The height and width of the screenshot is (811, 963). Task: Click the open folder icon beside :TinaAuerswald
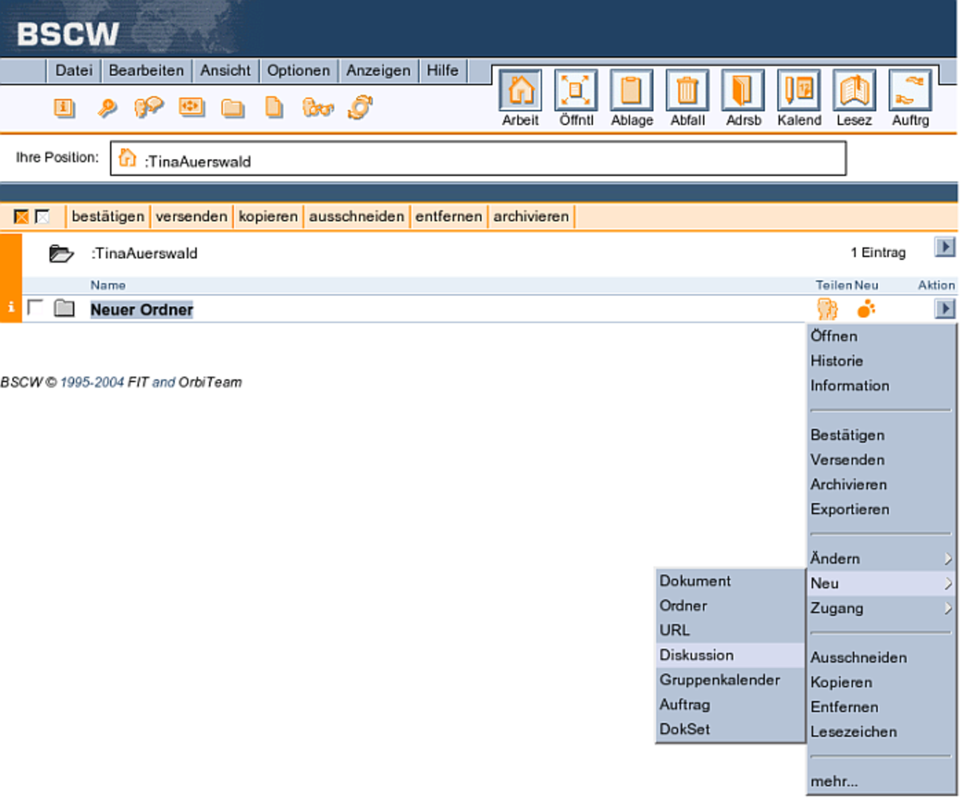point(61,254)
